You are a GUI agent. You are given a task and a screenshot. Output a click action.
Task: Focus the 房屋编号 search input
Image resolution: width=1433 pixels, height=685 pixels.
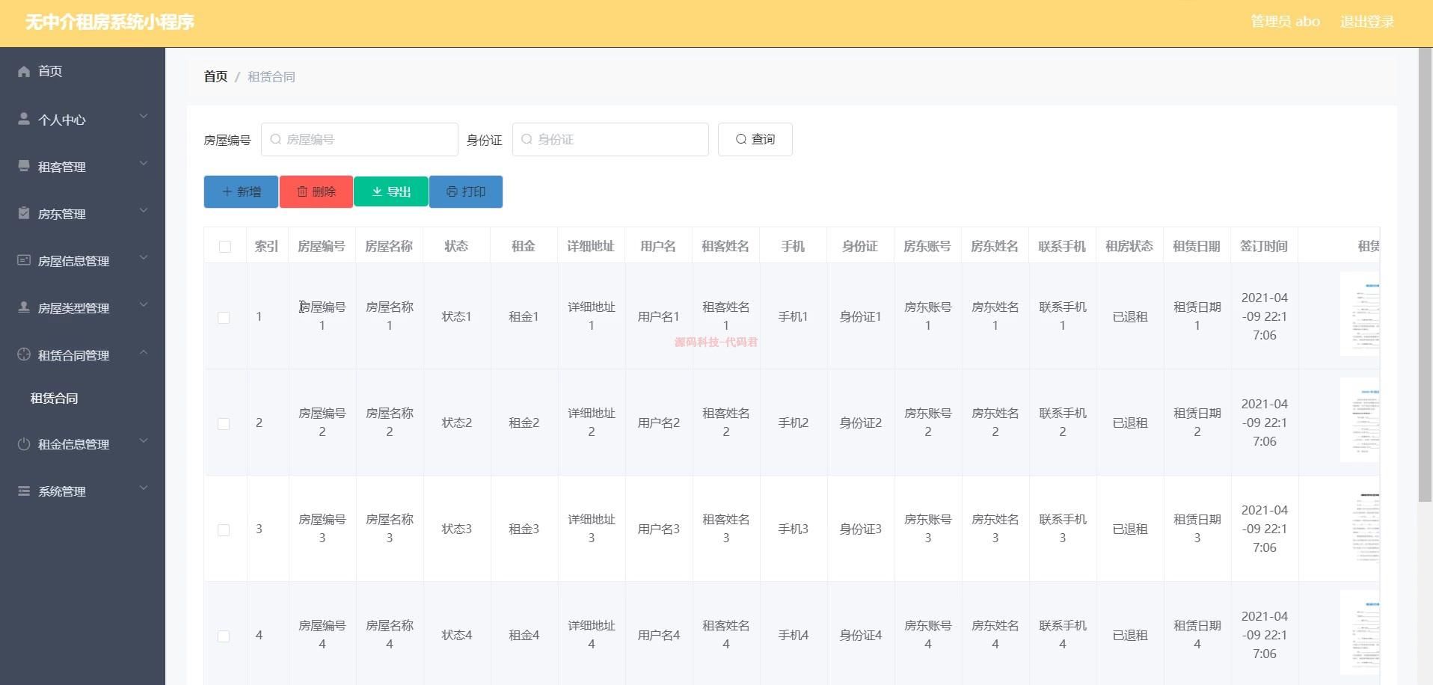click(x=359, y=139)
